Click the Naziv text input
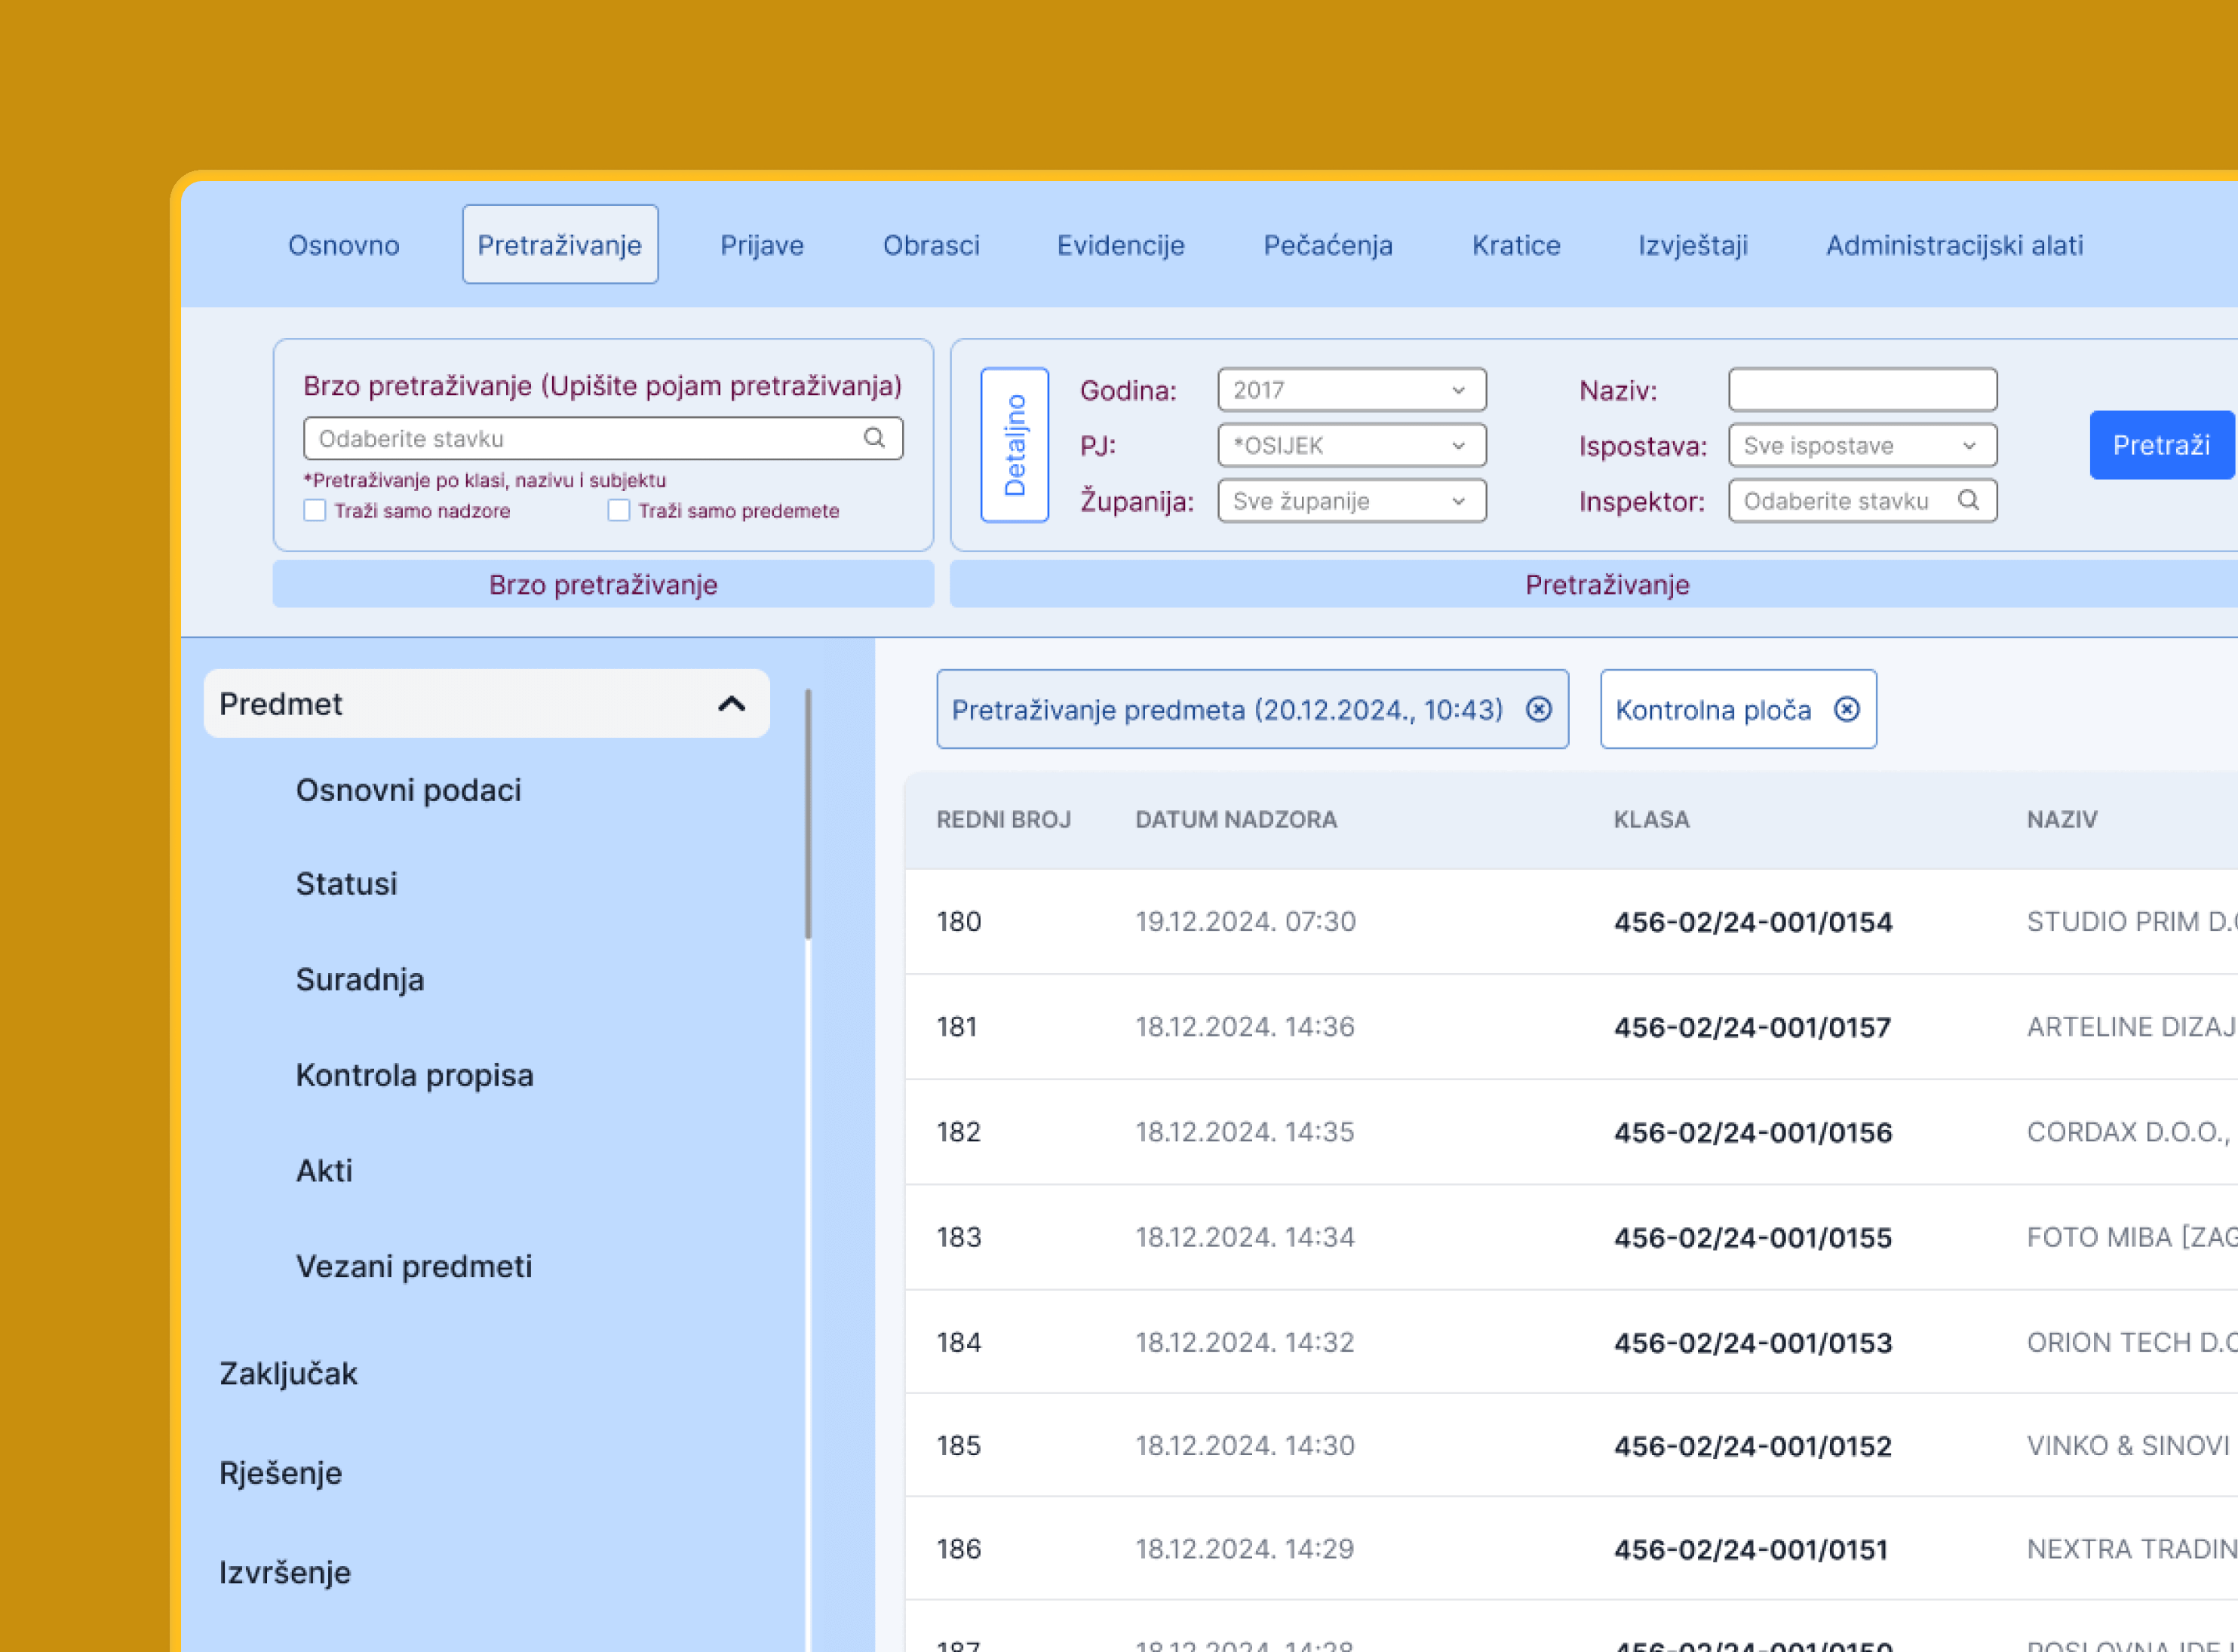This screenshot has width=2238, height=1652. [x=1861, y=390]
